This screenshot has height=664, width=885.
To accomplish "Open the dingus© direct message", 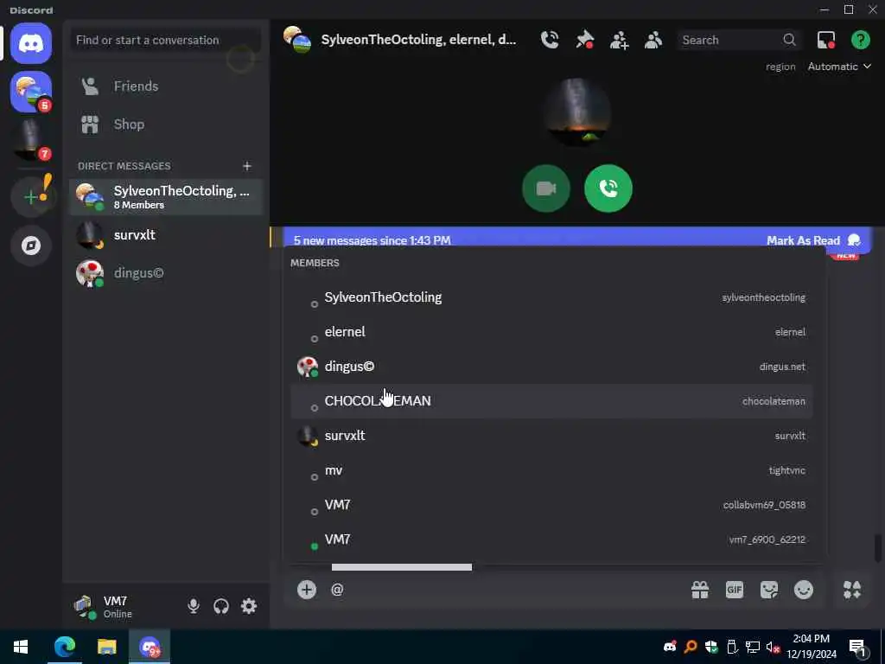I will pos(165,273).
